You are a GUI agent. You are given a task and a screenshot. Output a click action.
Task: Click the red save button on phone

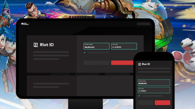click(x=162, y=103)
